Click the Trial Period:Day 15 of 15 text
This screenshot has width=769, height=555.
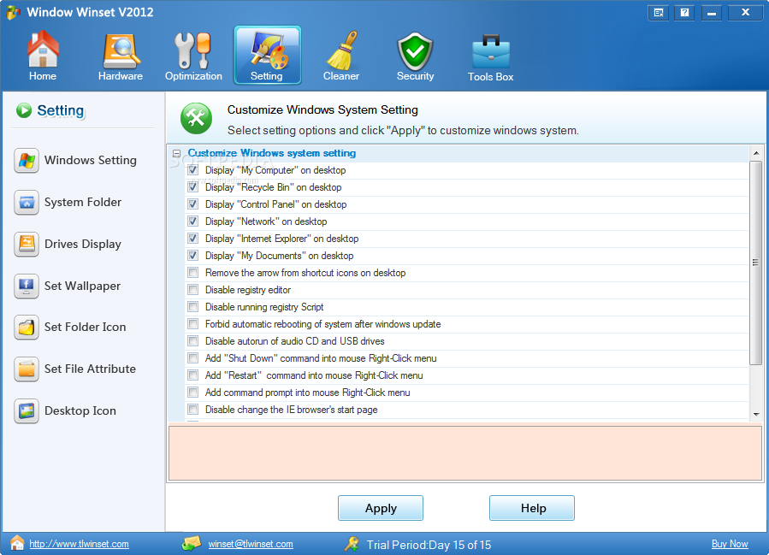[429, 545]
